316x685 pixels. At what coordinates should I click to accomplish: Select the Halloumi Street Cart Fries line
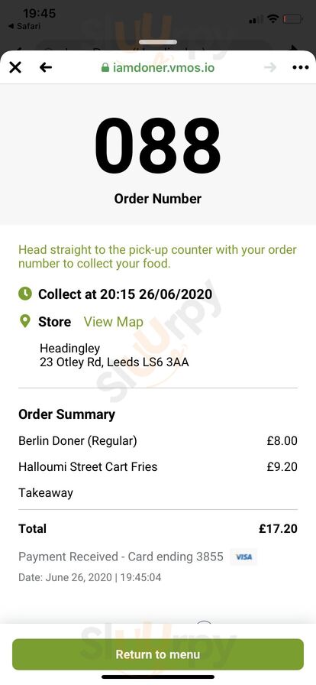(157, 466)
